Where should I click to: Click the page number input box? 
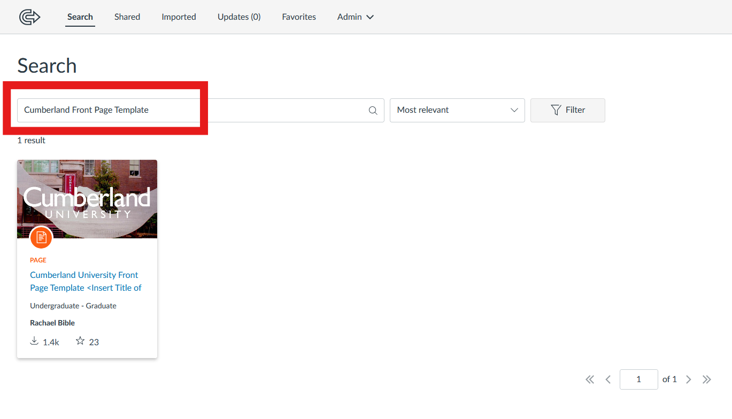(638, 379)
